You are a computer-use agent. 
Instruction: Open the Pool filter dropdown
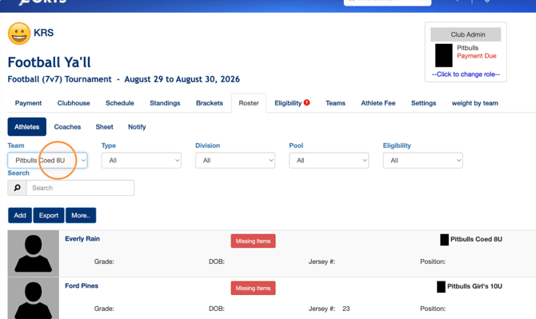pos(329,160)
